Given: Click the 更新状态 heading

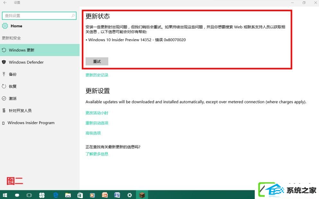Looking at the screenshot, I should point(98,16).
